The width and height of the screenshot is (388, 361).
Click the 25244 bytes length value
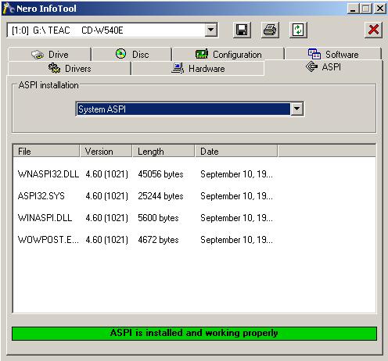pyautogui.click(x=160, y=196)
